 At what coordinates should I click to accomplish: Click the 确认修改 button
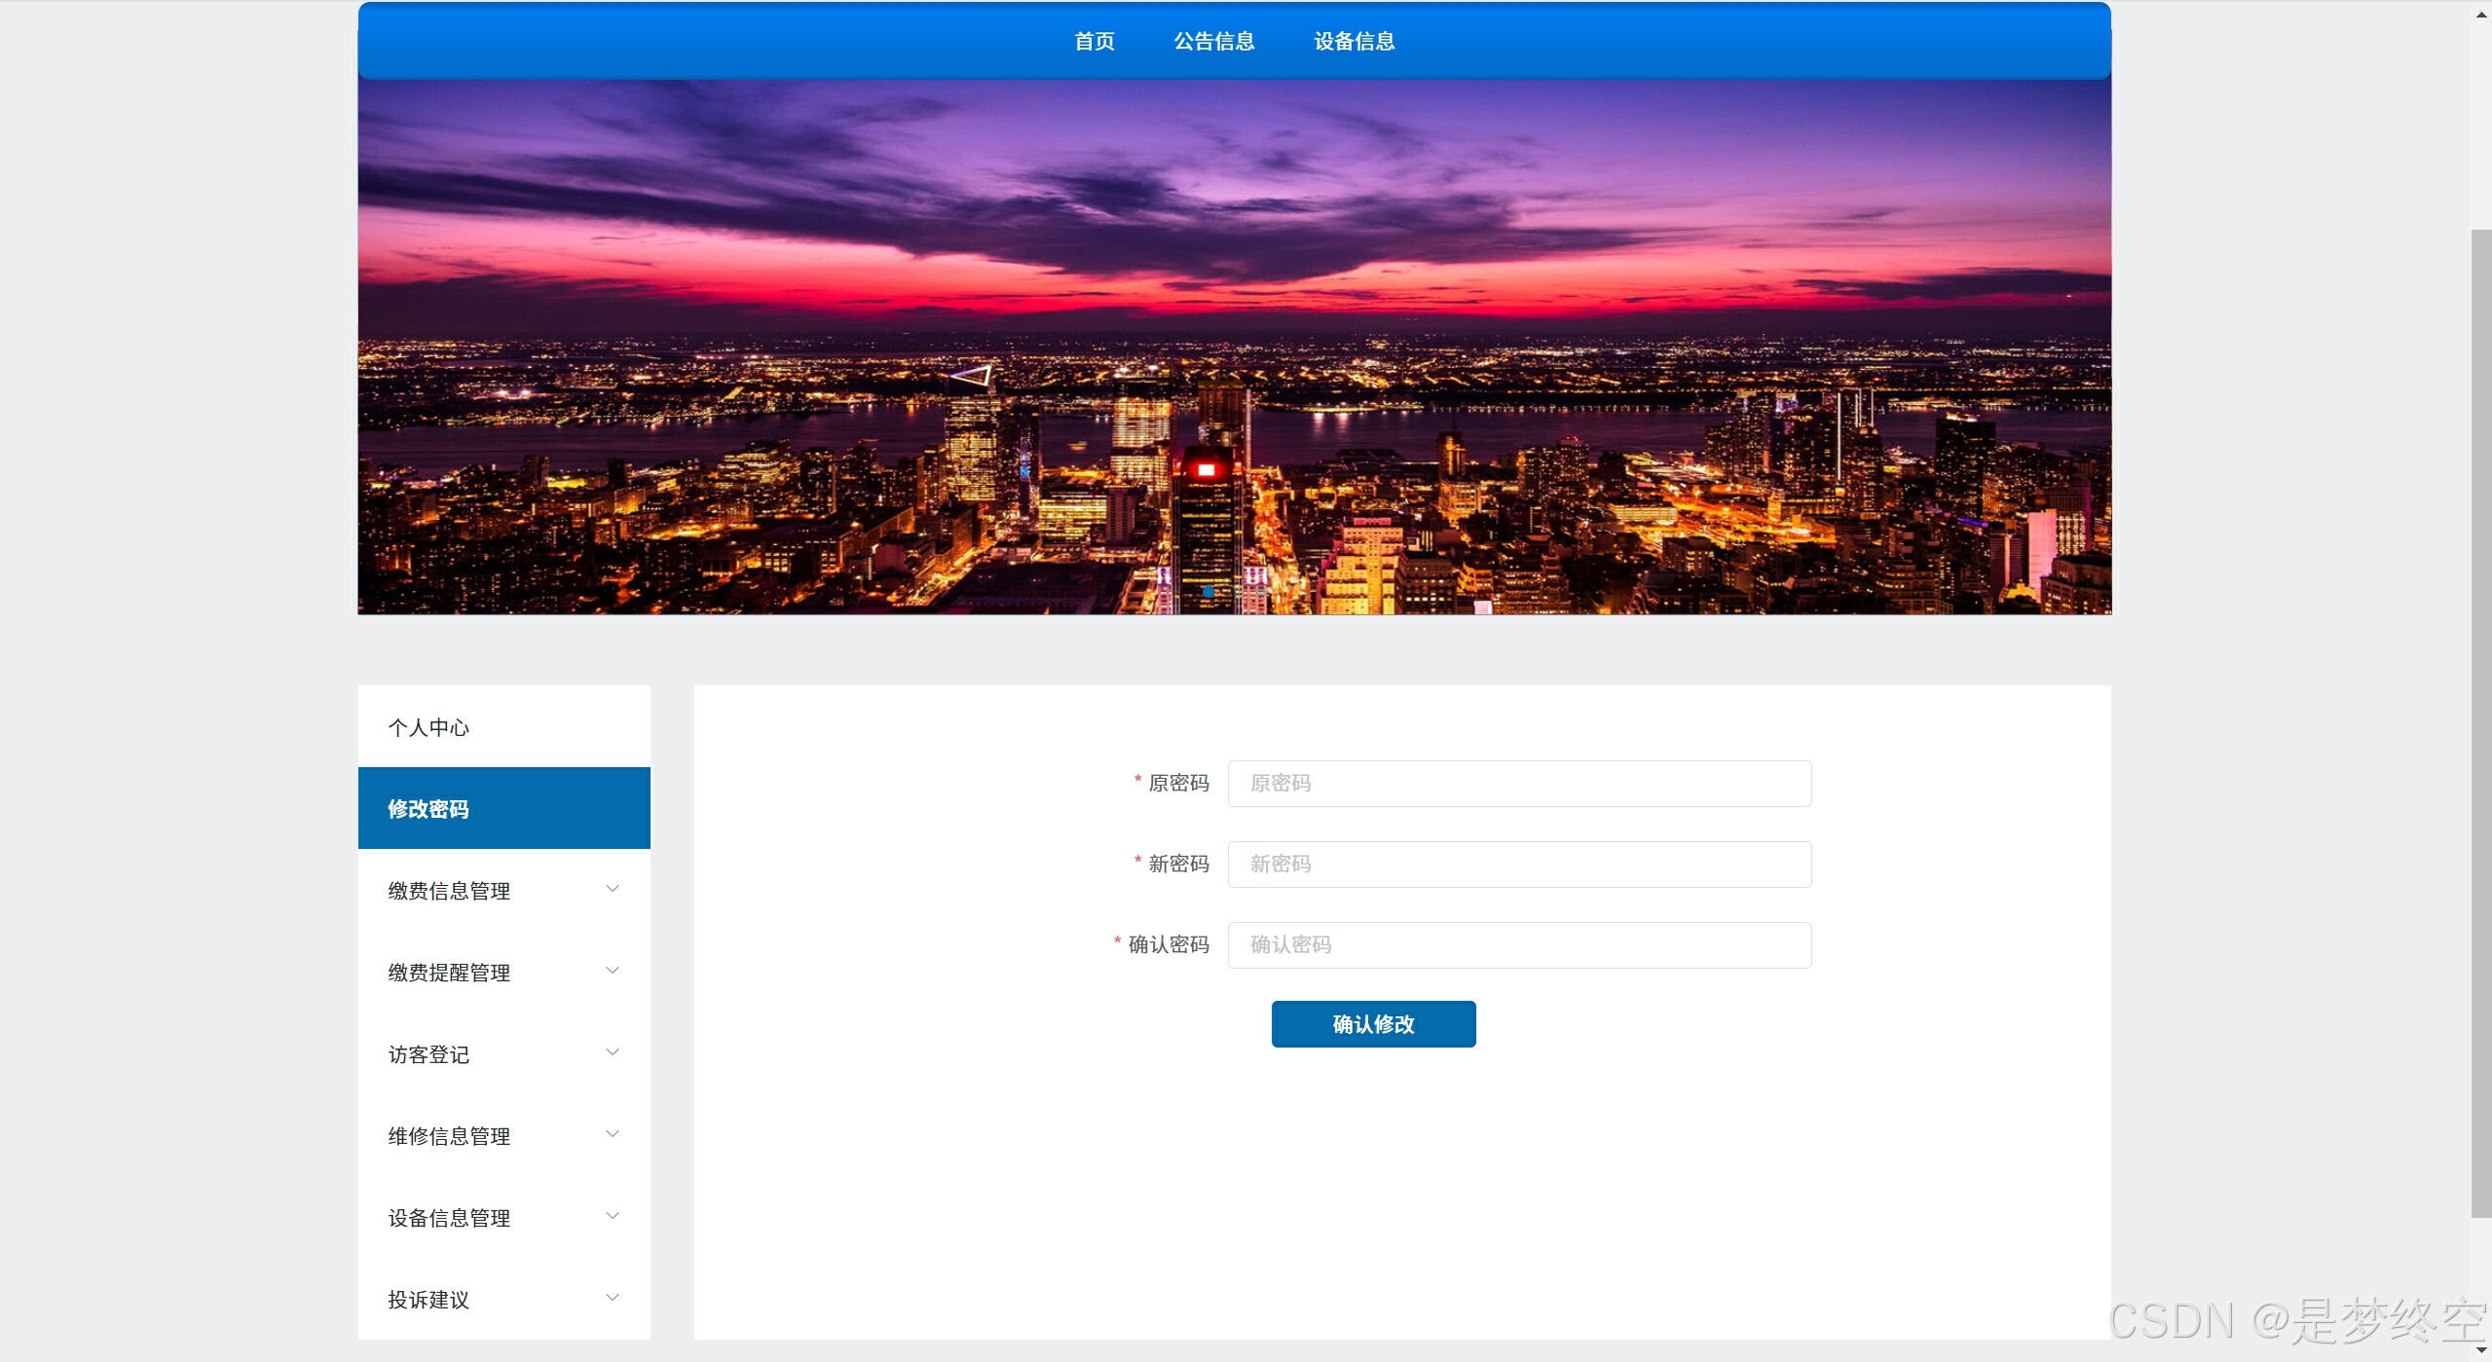pos(1373,1025)
